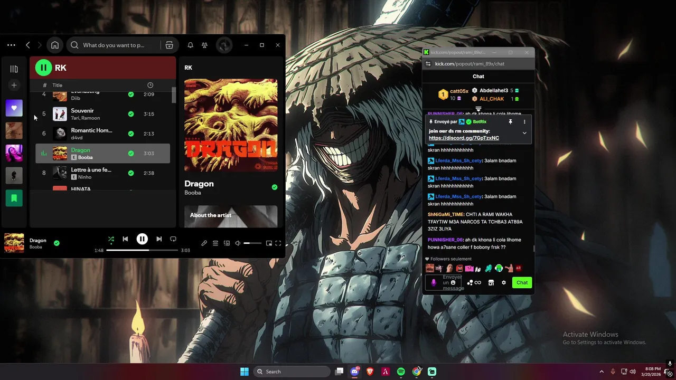676x380 pixels.
Task: Click catt05x top gifter name
Action: coord(459,91)
